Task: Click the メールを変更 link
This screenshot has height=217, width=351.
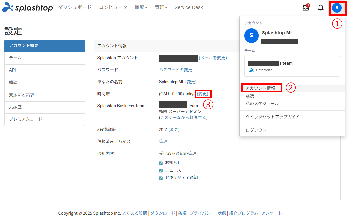Action: [213, 58]
